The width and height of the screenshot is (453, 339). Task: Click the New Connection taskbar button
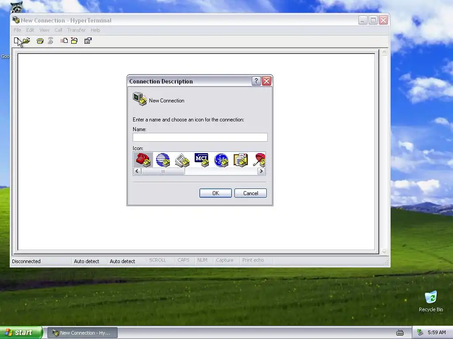82,333
